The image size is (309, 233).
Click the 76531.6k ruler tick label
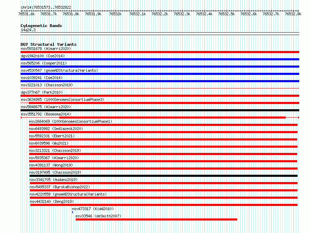(x=26, y=14)
